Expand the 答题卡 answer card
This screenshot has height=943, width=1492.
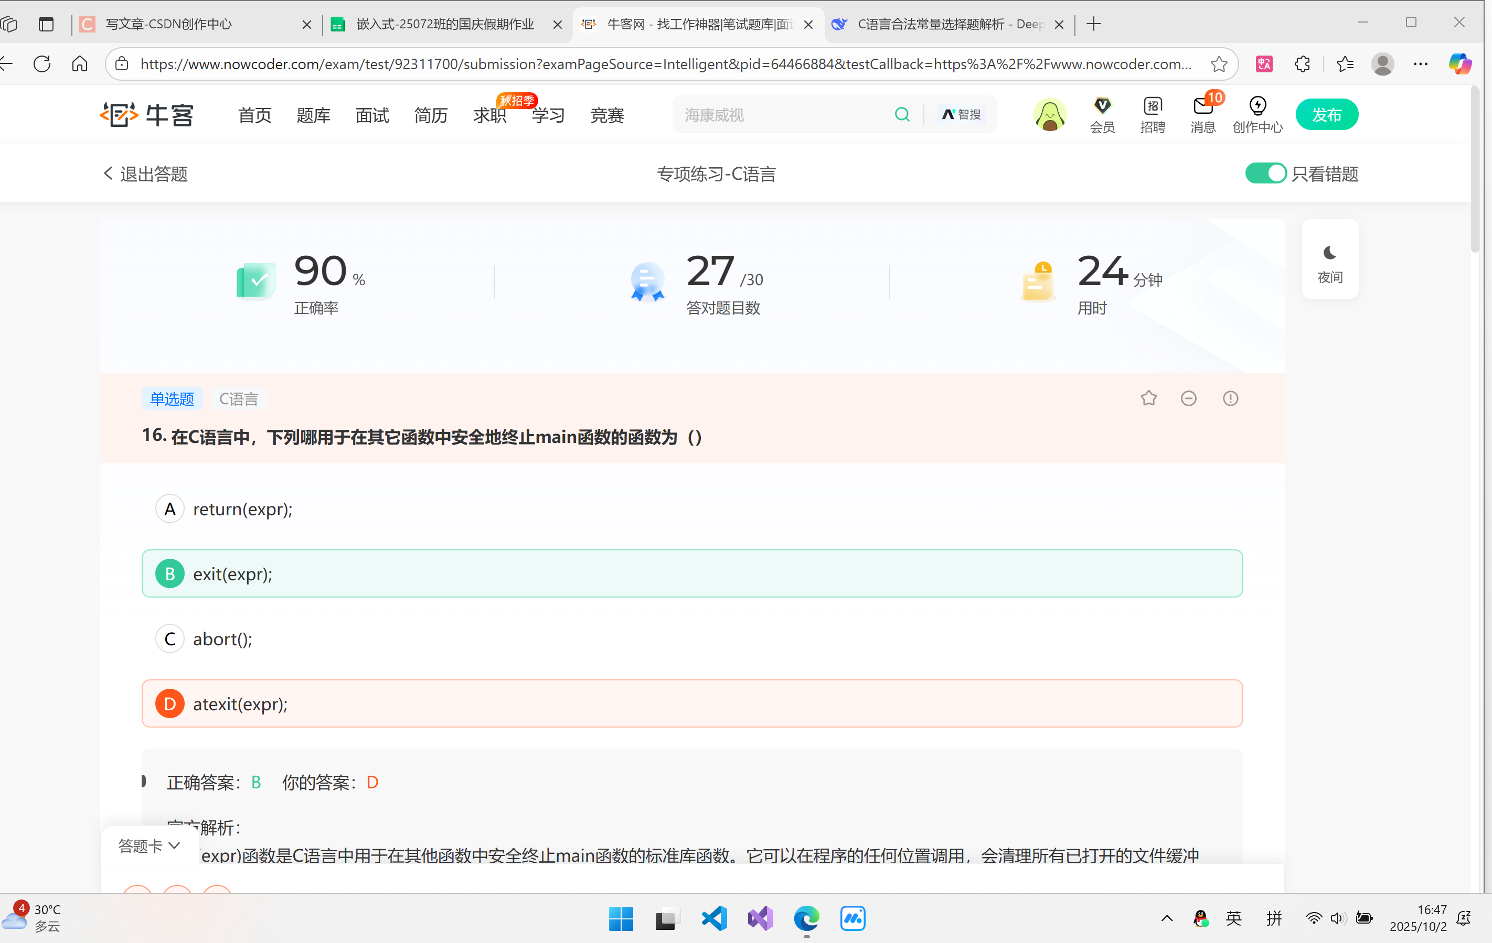tap(148, 845)
